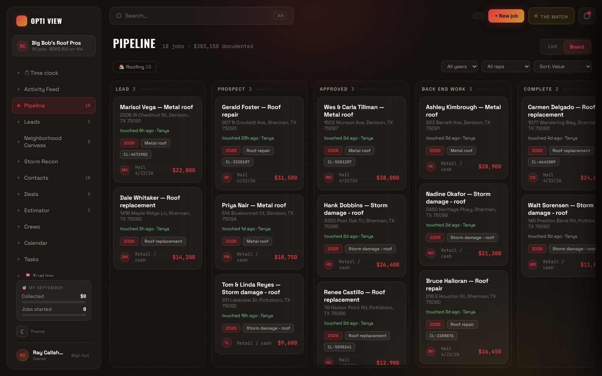Click the GF avatar on Gerald Foster card

227,178
